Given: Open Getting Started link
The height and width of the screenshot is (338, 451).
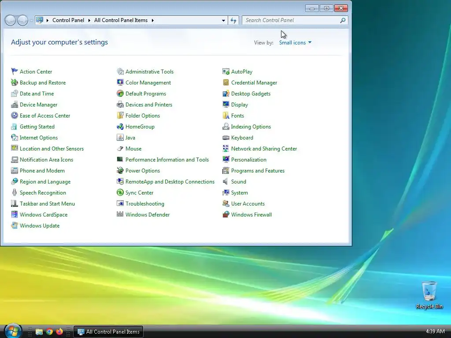Looking at the screenshot, I should (37, 126).
